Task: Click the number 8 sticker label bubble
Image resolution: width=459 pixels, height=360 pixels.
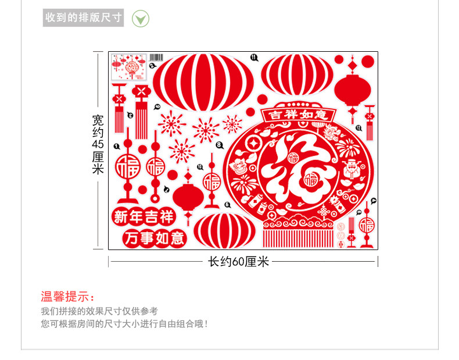Action: pos(219,145)
